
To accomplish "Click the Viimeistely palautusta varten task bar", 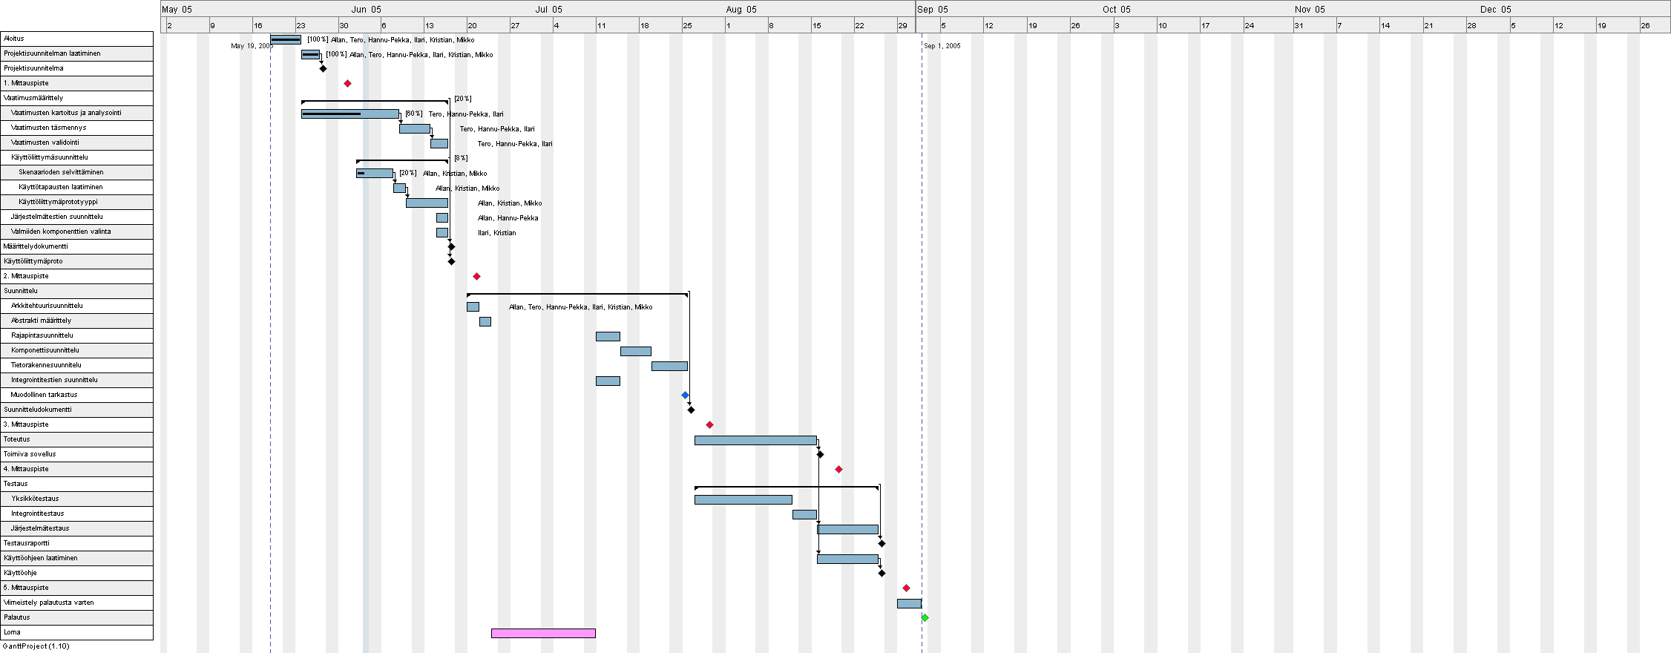I will 909,603.
